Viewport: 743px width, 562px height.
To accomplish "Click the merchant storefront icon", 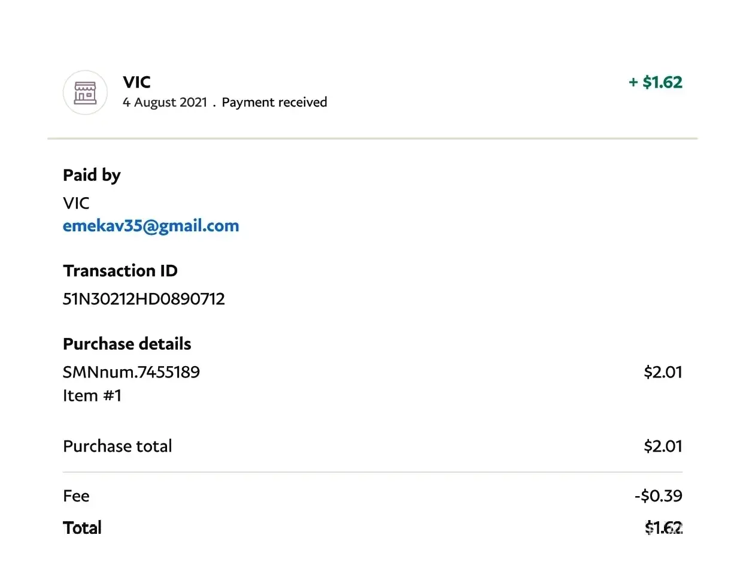I will pos(85,92).
